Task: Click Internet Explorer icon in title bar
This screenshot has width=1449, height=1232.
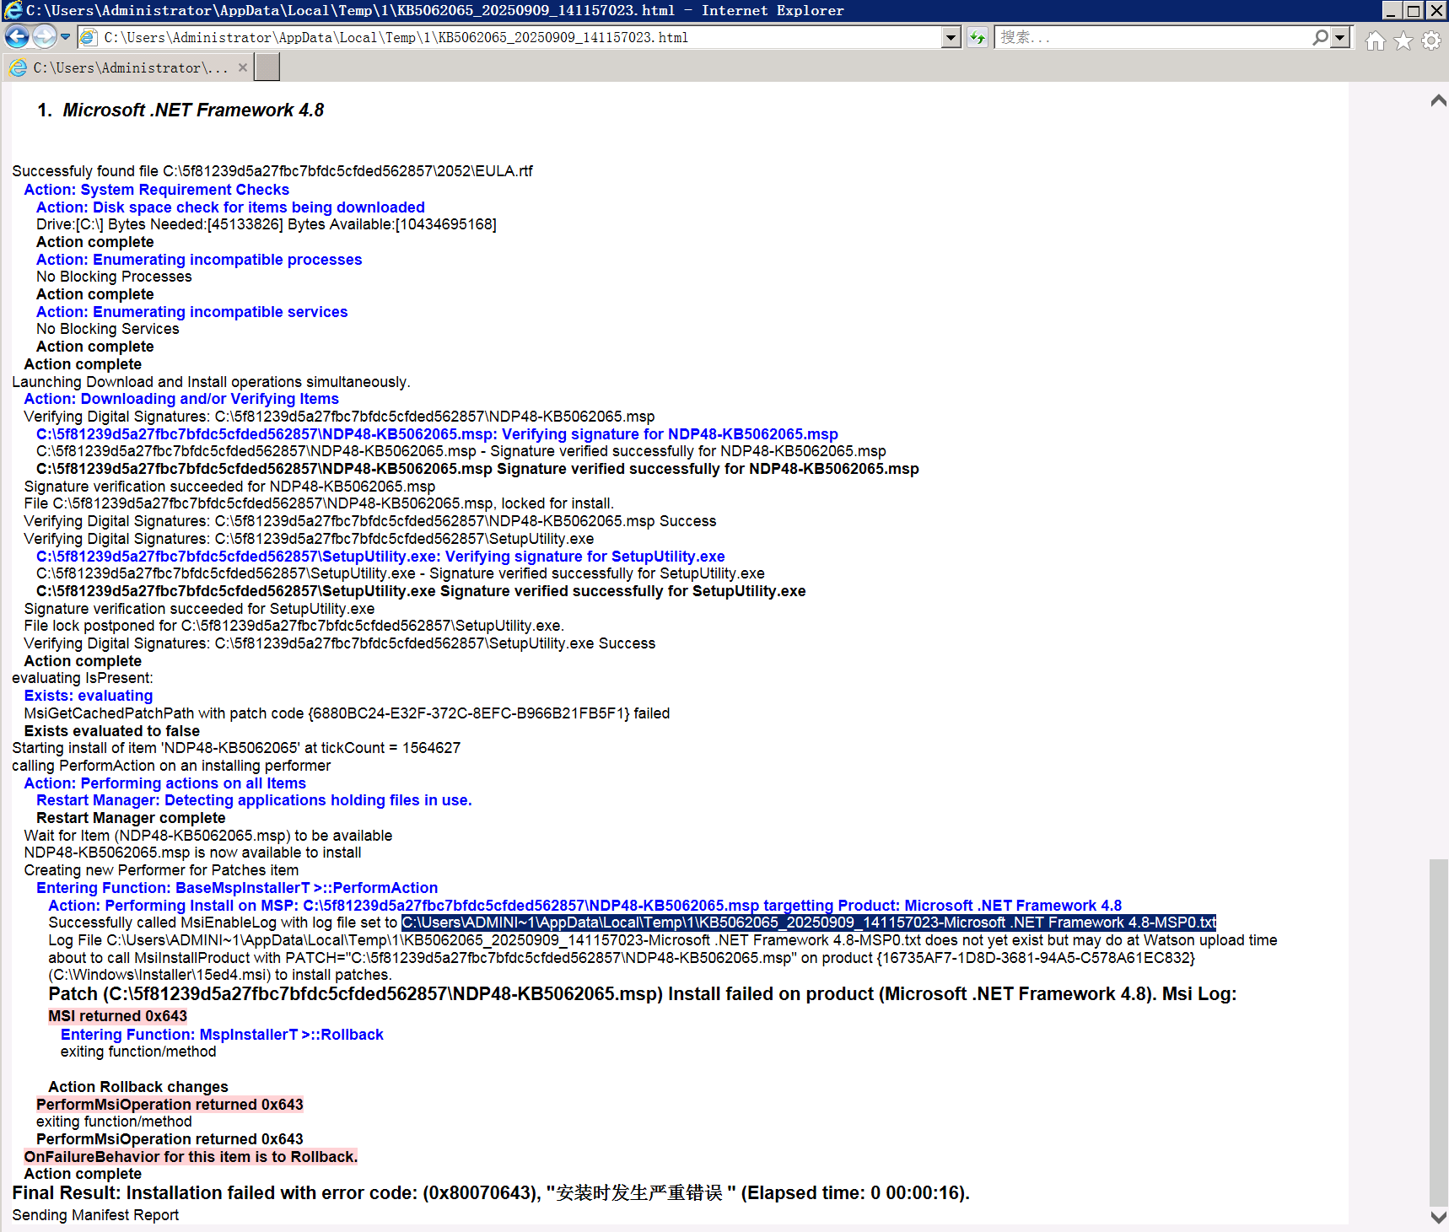Action: point(12,10)
